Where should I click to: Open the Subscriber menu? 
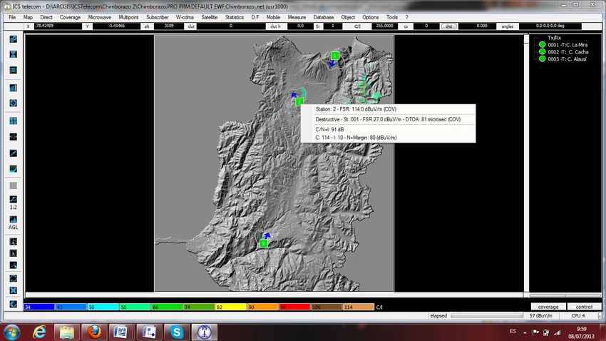tap(158, 16)
